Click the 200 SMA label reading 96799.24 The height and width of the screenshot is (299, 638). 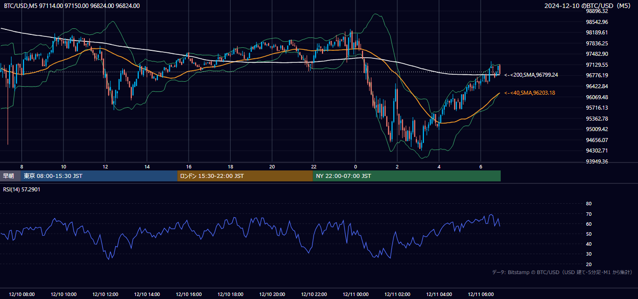tap(531, 75)
